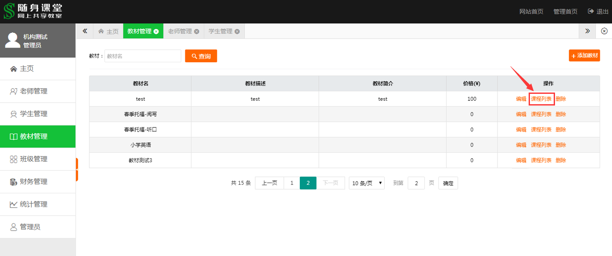The width and height of the screenshot is (612, 256).
Task: Edit the 春季托福-阅写 textbook
Action: [x=521, y=114]
